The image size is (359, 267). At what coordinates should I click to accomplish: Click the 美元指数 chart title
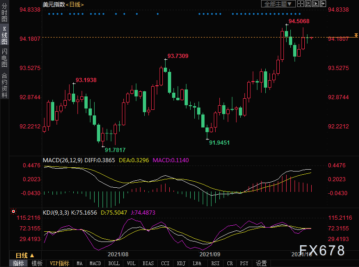(54, 4)
